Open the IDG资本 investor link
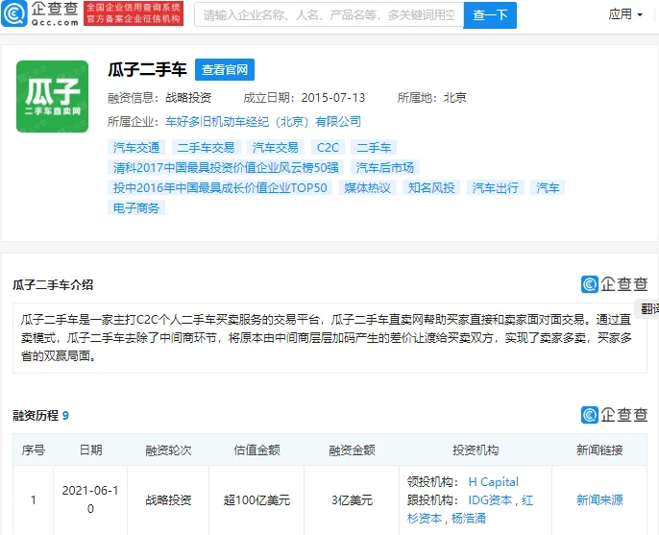The width and height of the screenshot is (659, 535). click(490, 500)
